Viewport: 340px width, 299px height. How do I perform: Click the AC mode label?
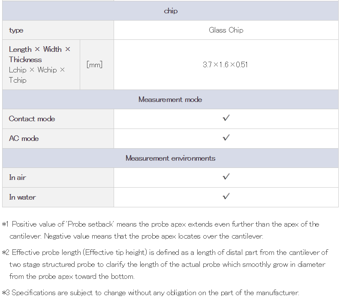click(24, 138)
